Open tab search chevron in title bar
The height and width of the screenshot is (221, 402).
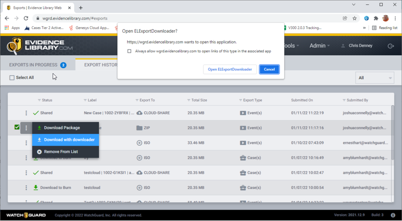point(354,5)
